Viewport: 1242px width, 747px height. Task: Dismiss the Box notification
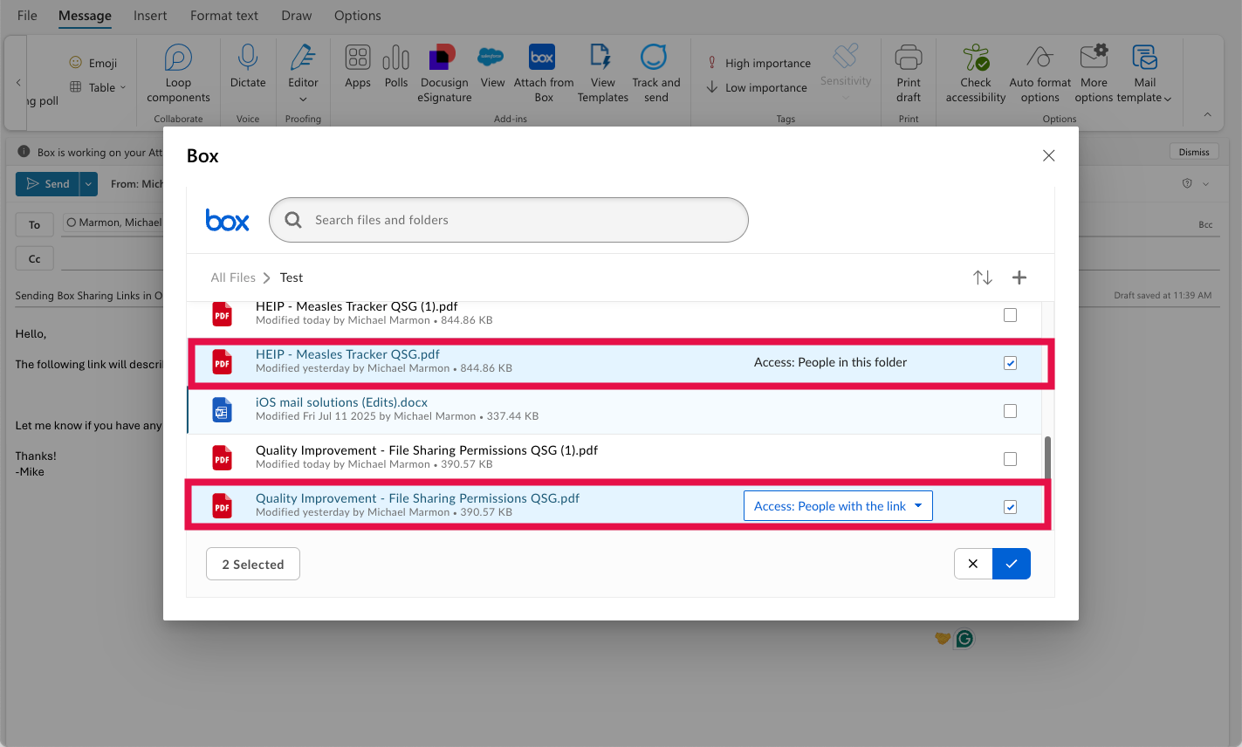pos(1194,152)
